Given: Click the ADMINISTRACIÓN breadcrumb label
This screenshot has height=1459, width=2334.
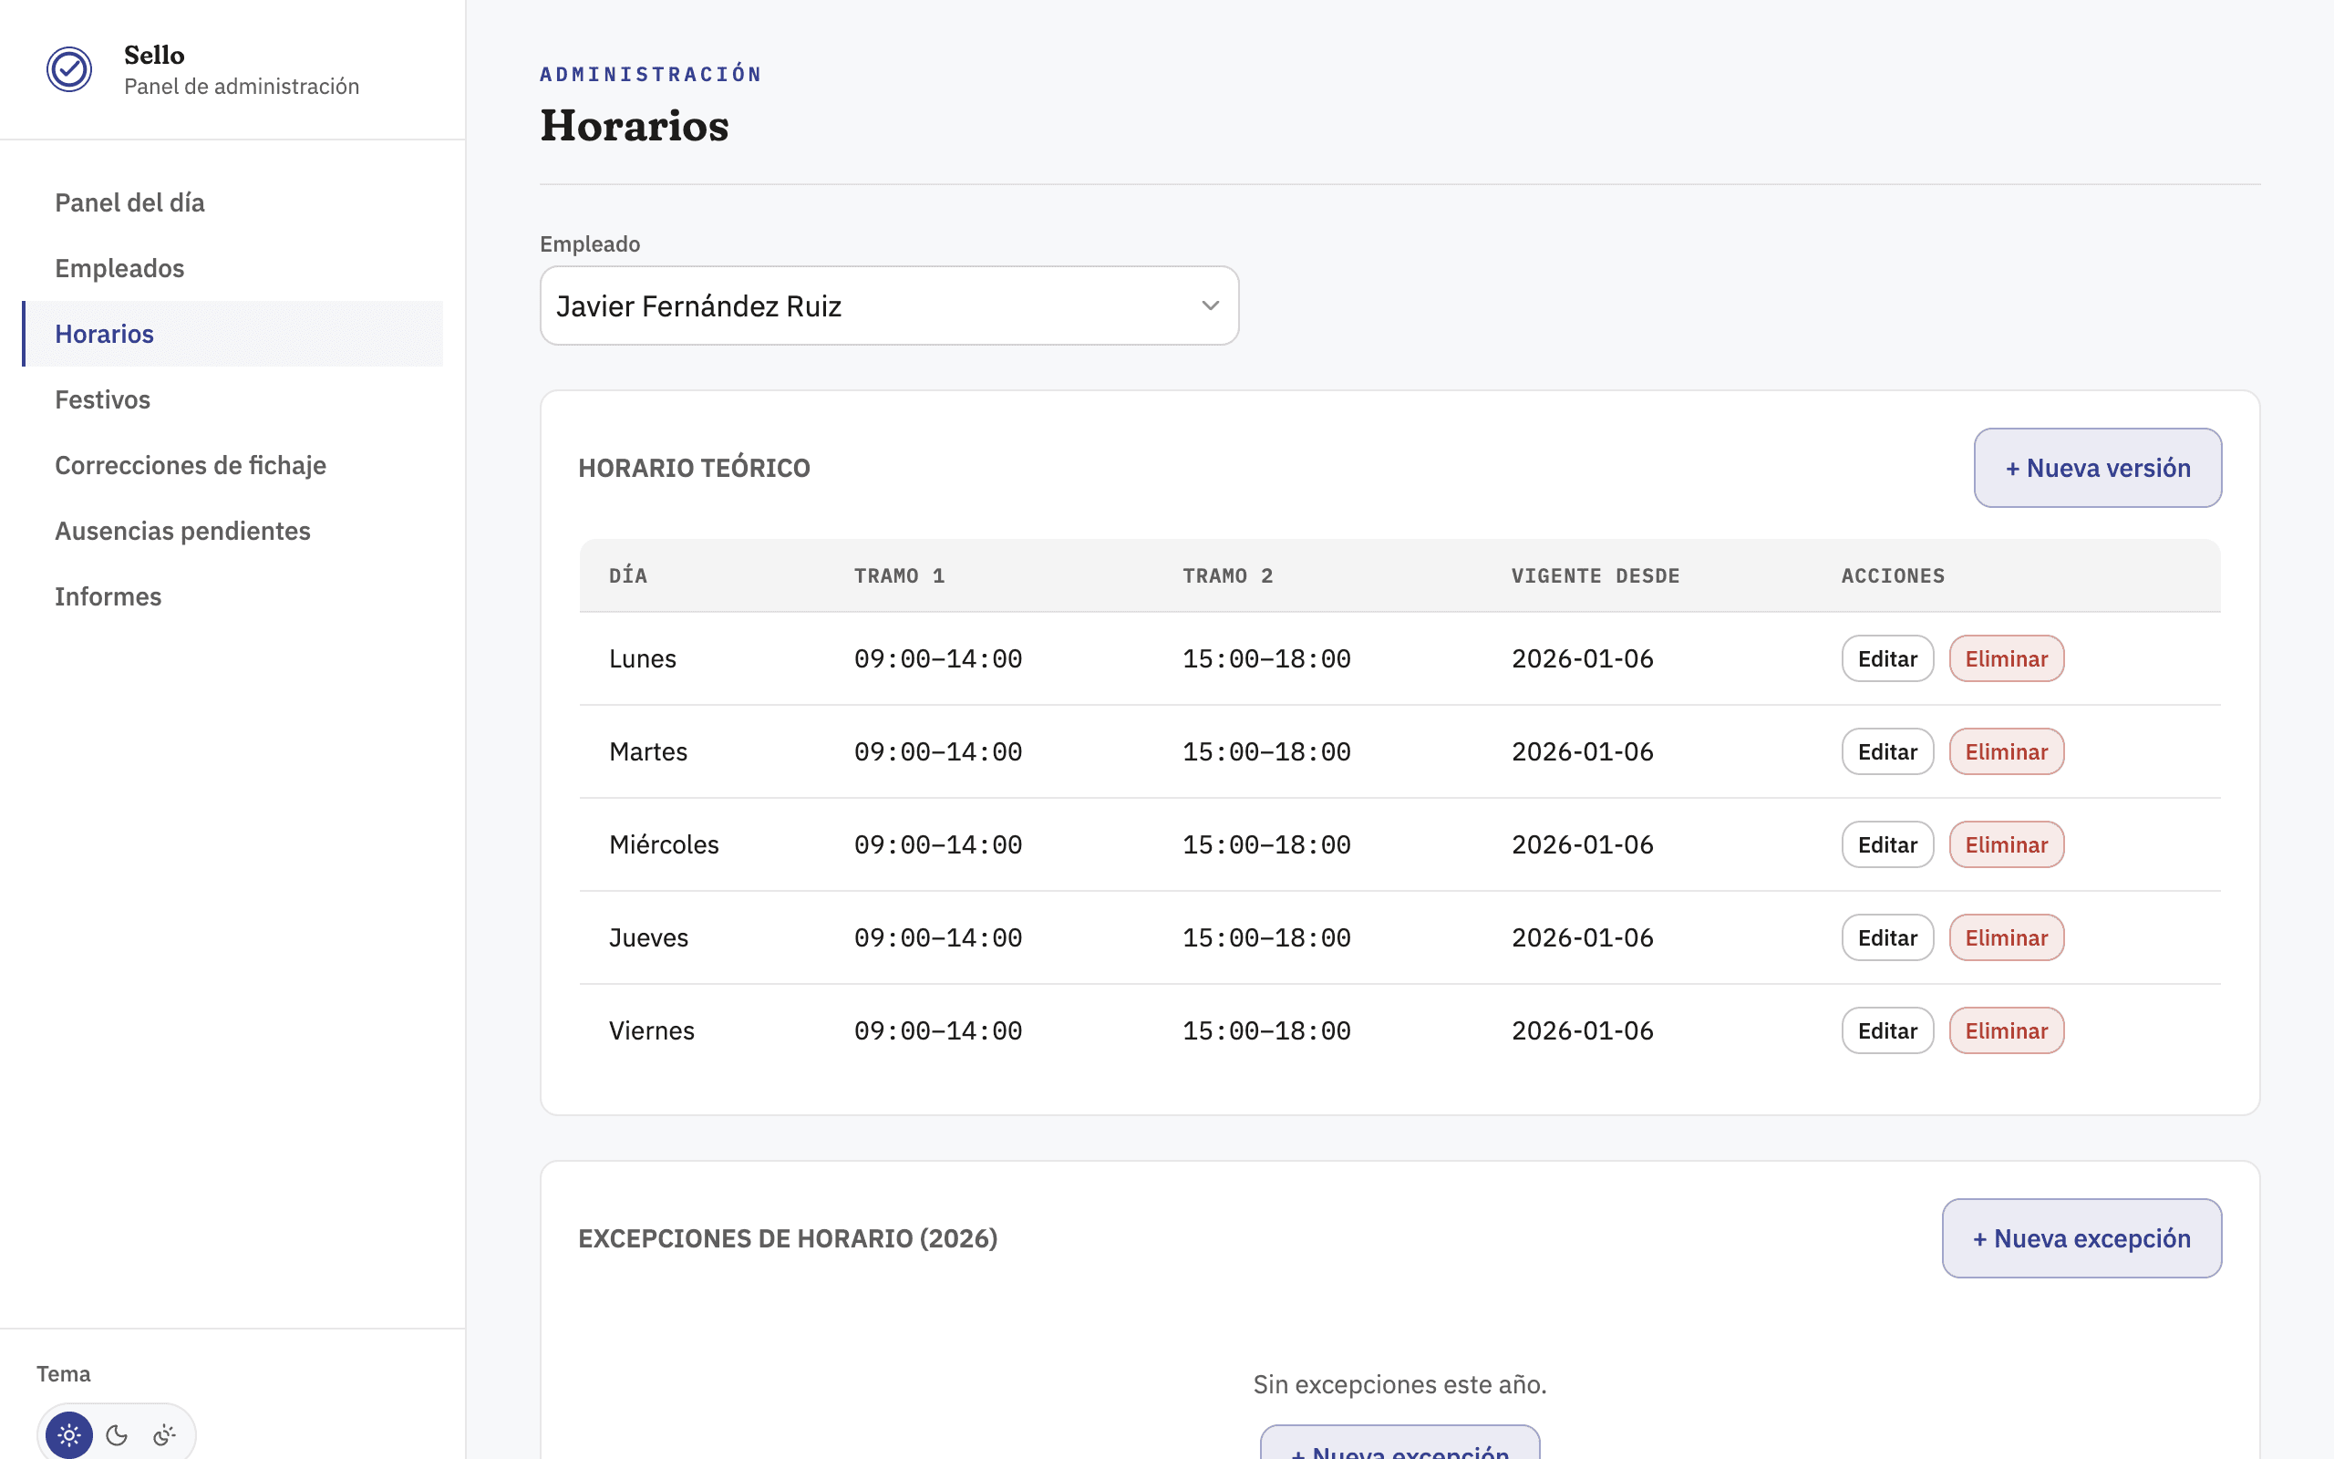Looking at the screenshot, I should (x=650, y=74).
